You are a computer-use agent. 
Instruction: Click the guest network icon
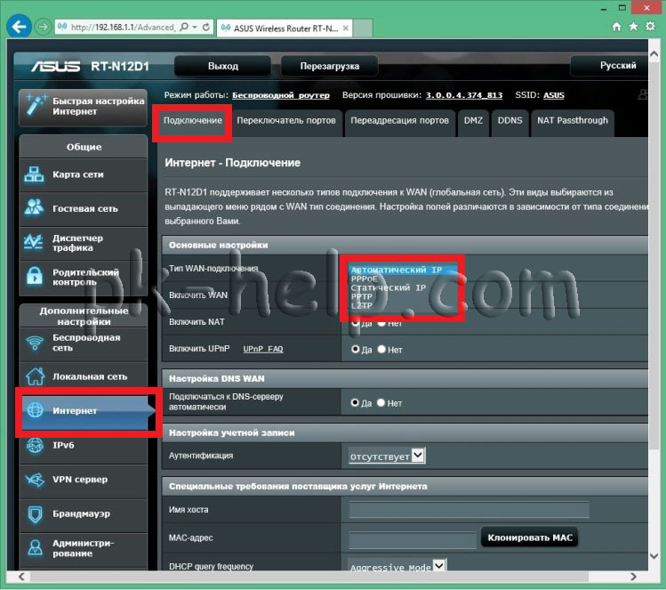34,207
